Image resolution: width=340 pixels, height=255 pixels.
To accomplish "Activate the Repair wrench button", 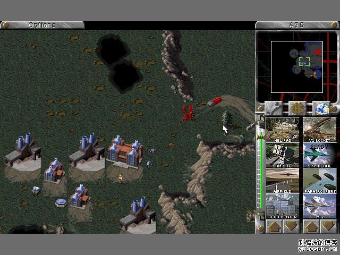I will pyautogui.click(x=273, y=108).
